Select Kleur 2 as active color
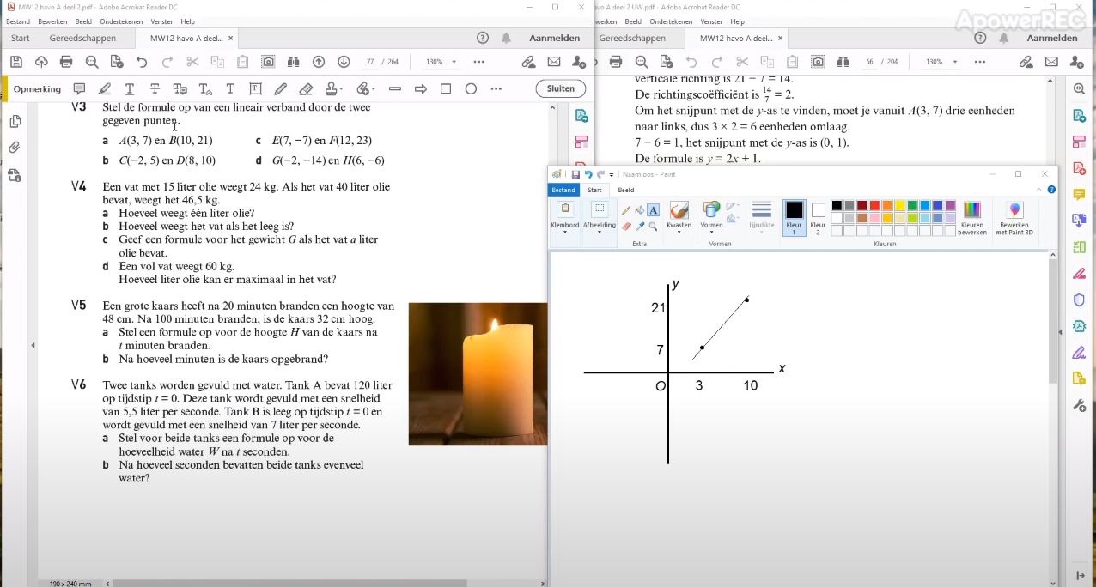Viewport: 1096px width, 587px height. 818,217
